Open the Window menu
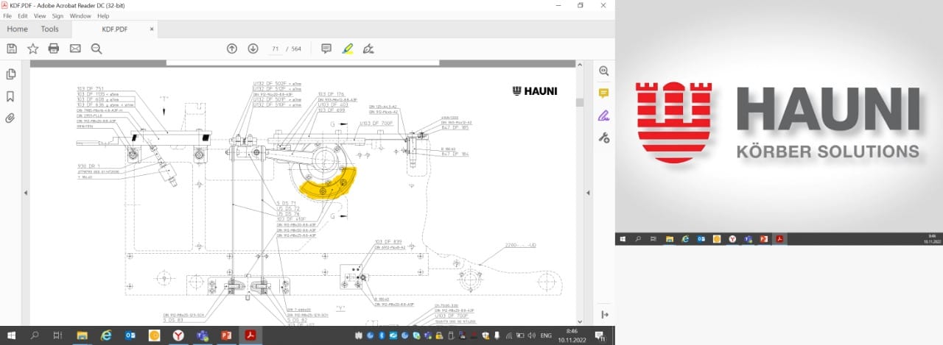 80,15
